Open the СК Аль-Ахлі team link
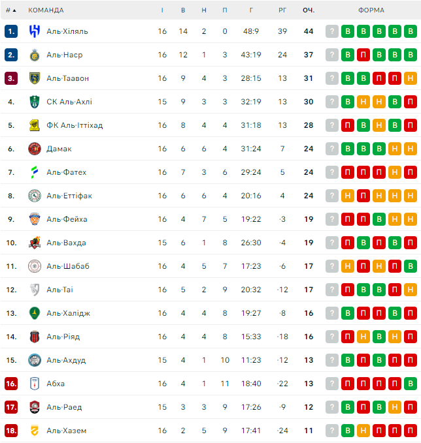The width and height of the screenshot is (421, 443). coord(69,102)
